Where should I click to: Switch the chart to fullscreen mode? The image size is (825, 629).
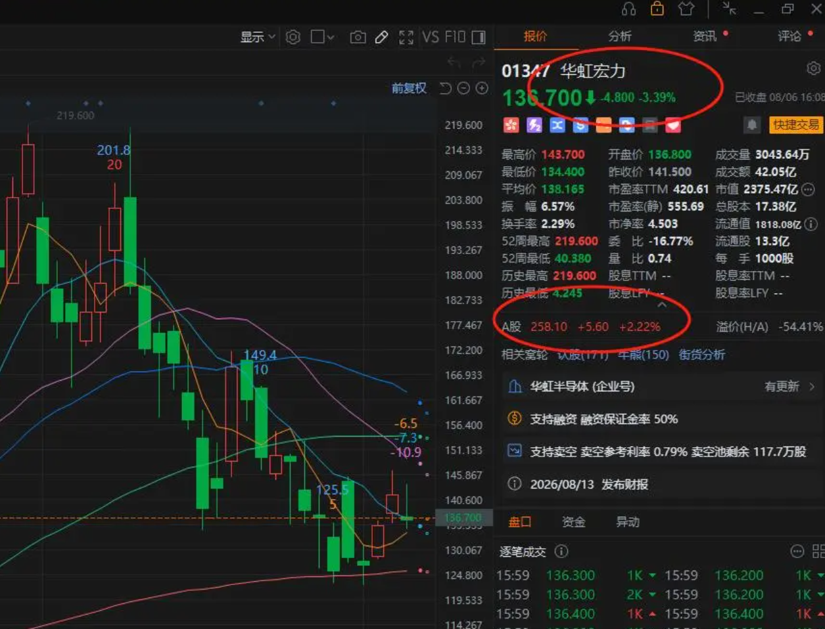pos(406,37)
